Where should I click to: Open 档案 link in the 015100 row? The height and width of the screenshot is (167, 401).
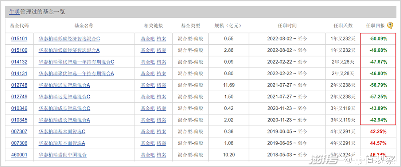click(x=161, y=50)
